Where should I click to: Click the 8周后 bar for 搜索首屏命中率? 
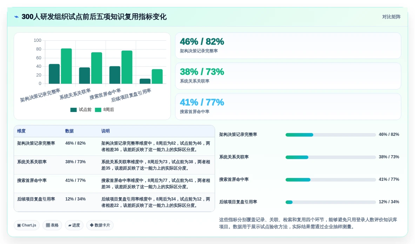pos(127,67)
